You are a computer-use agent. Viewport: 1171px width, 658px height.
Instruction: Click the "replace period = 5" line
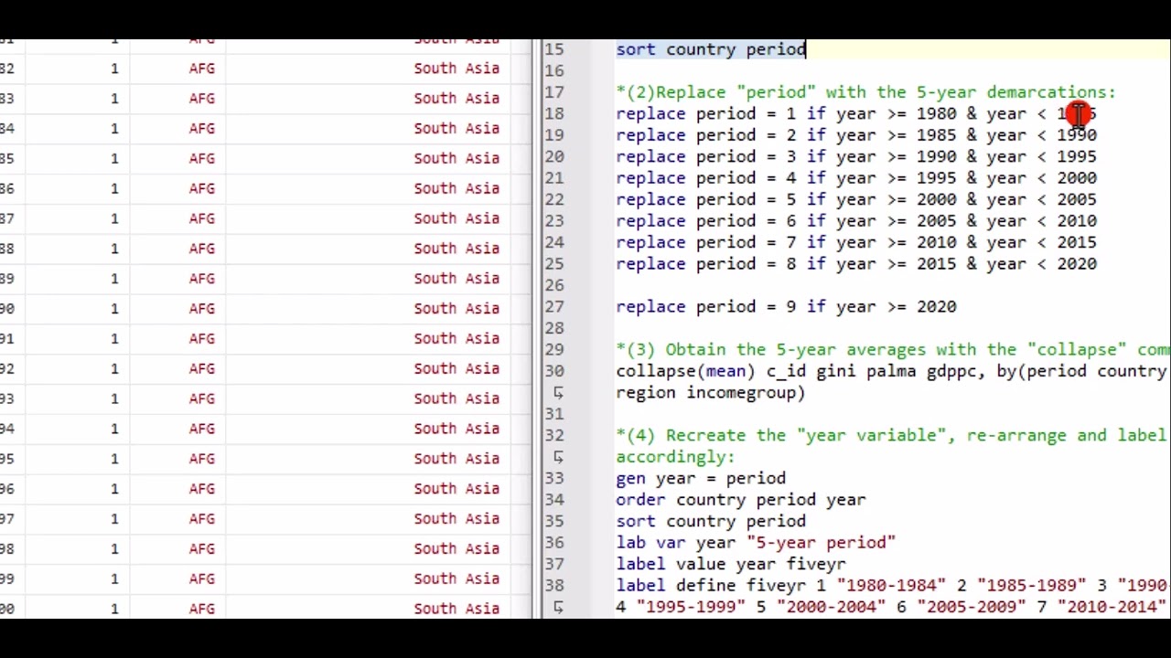point(856,199)
